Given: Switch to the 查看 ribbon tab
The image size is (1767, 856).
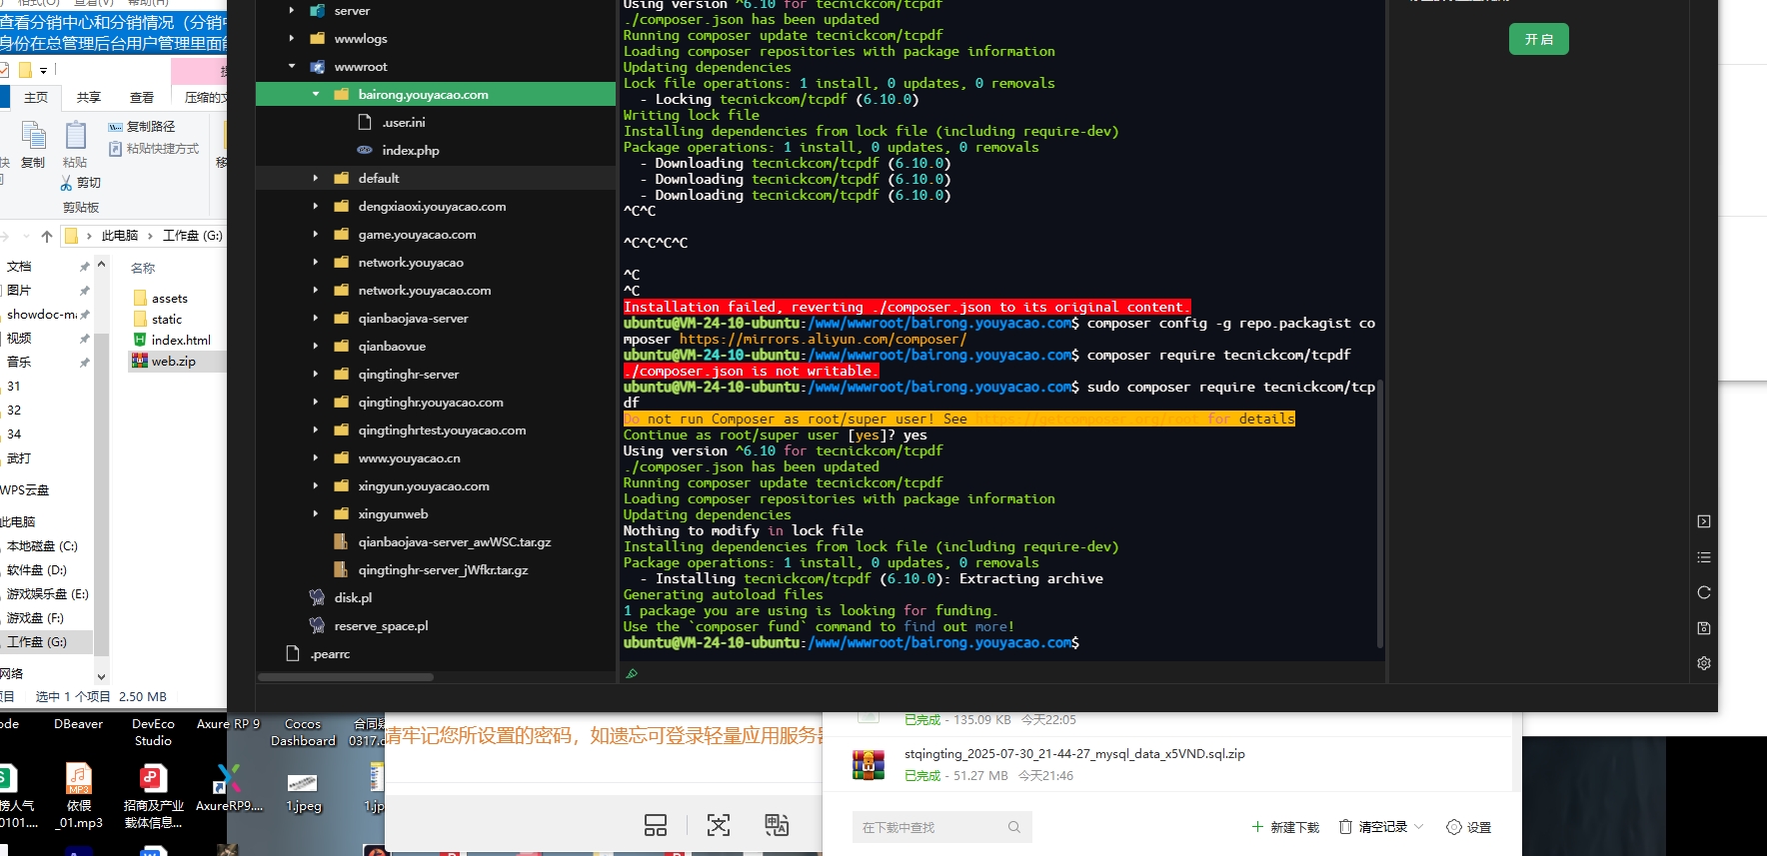Looking at the screenshot, I should [142, 97].
